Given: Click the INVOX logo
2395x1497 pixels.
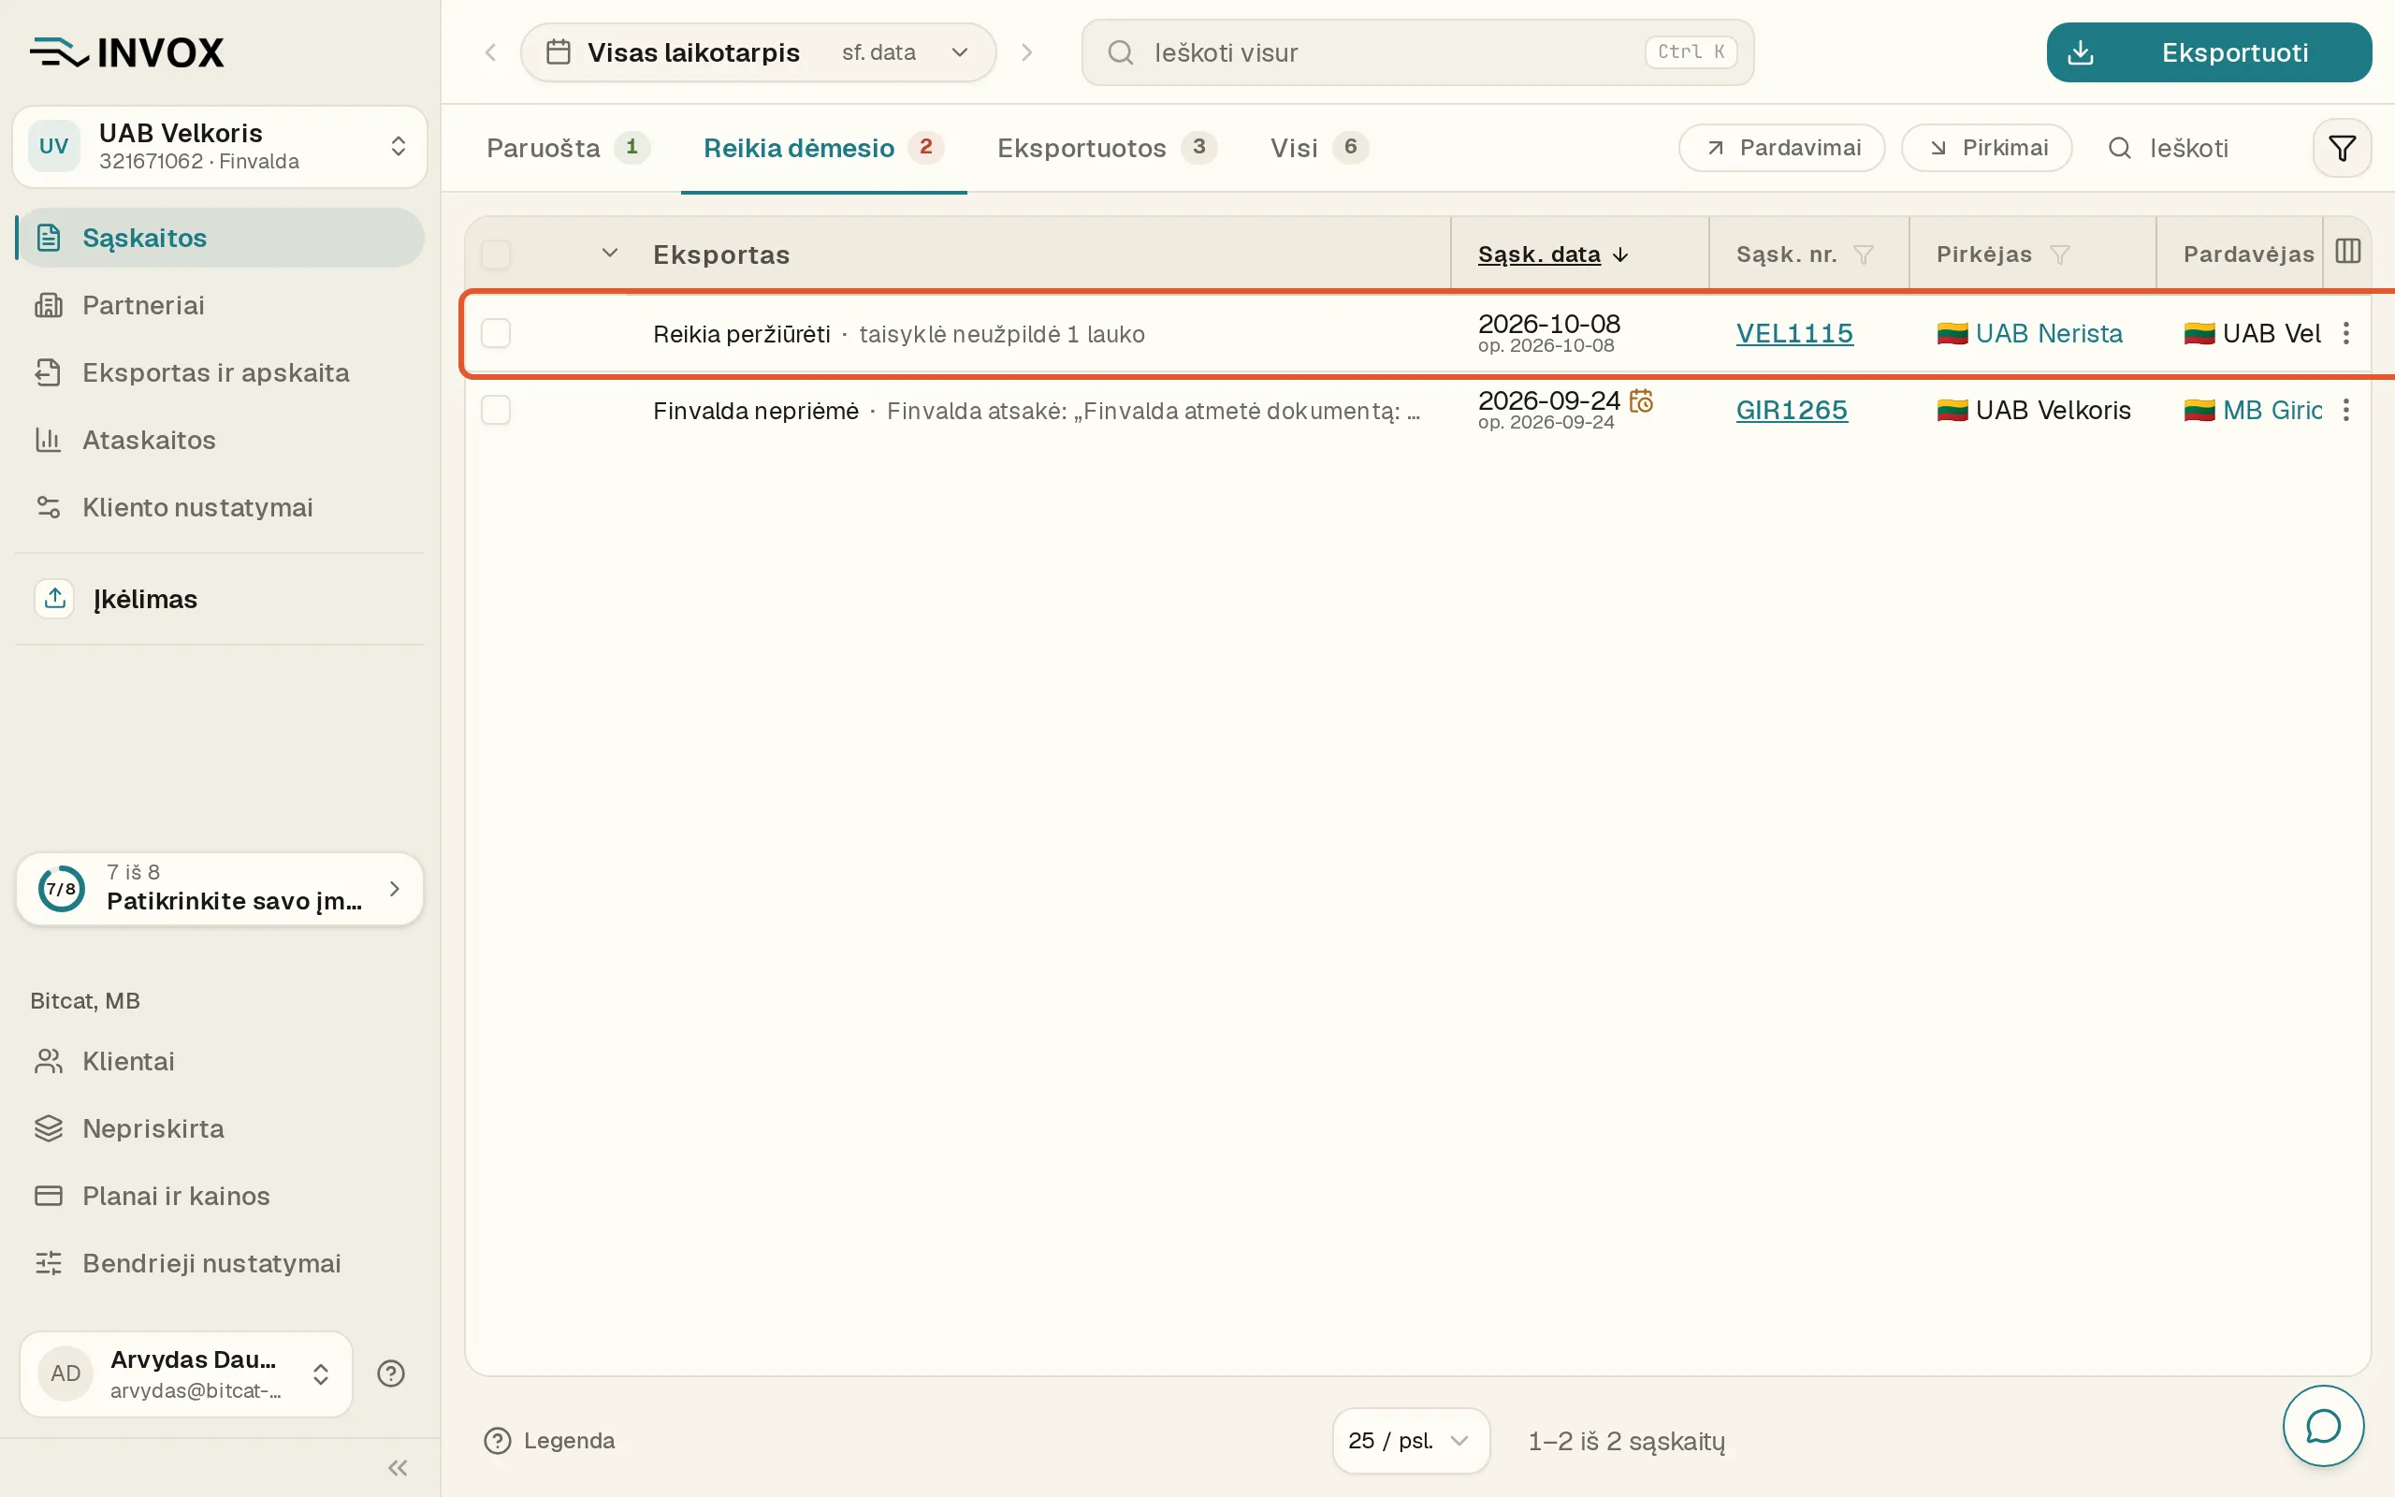Looking at the screenshot, I should (127, 52).
